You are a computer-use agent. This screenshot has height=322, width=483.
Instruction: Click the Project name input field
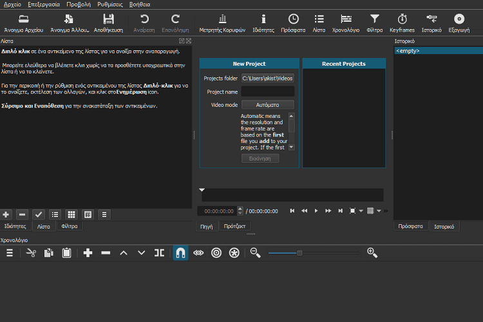tap(267, 91)
